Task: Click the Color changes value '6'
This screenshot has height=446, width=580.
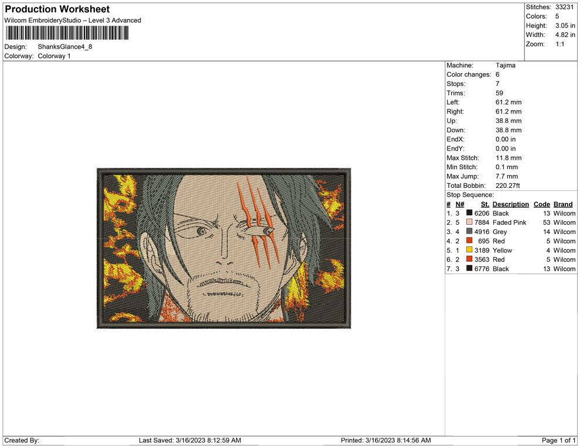Action: pos(497,74)
